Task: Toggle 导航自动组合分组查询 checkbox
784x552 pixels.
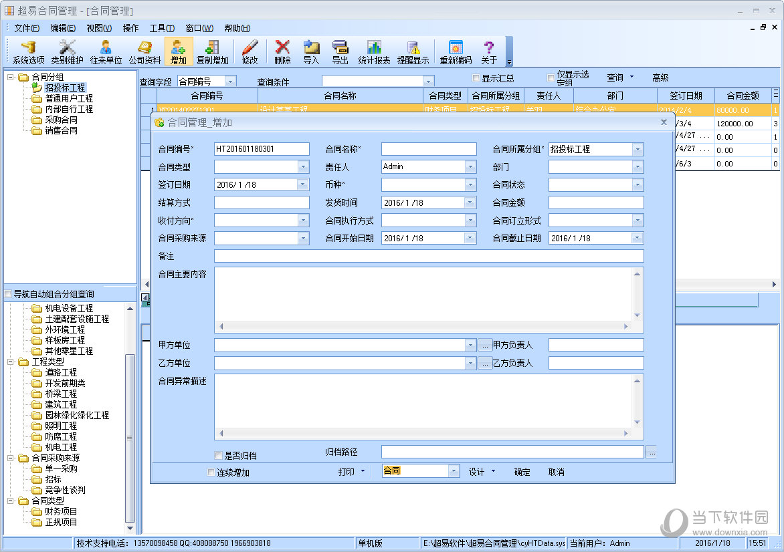Action: pyautogui.click(x=8, y=294)
